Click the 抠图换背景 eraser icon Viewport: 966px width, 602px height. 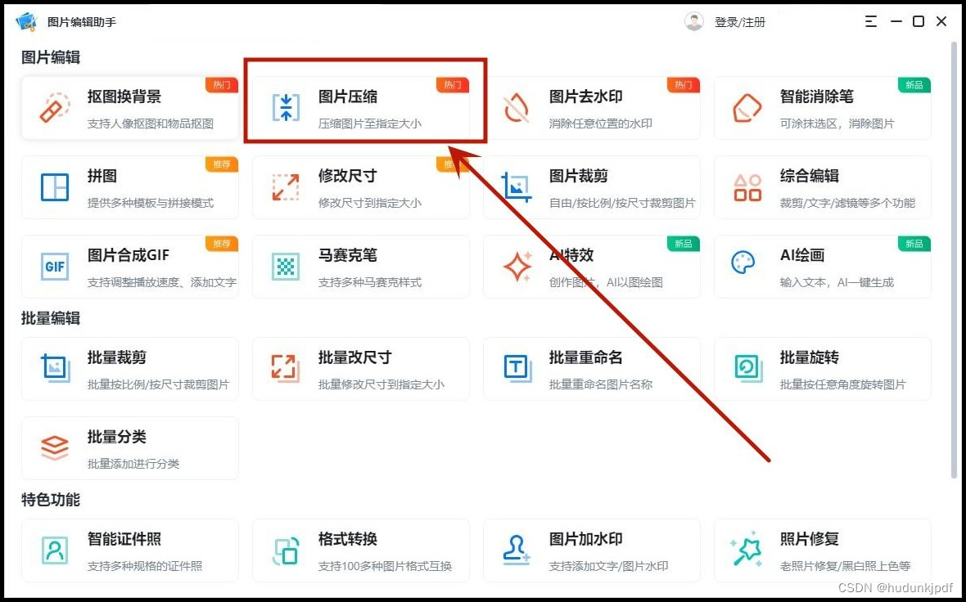55,108
